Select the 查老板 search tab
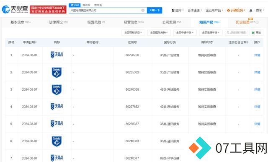The width and height of the screenshot is (268, 162). coord(86,5)
